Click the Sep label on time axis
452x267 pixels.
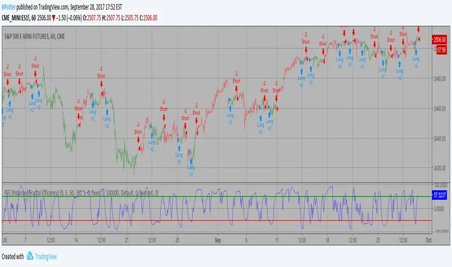click(x=218, y=240)
